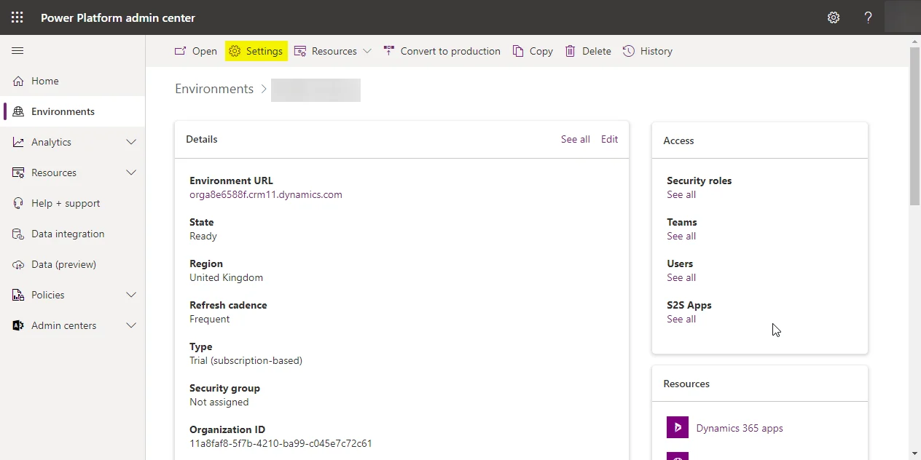Click the Analytics chart icon
The width and height of the screenshot is (921, 460).
18,142
